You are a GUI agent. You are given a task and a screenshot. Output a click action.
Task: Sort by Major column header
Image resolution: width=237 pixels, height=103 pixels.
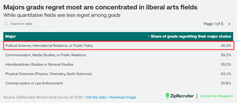pyautogui.click(x=10, y=36)
